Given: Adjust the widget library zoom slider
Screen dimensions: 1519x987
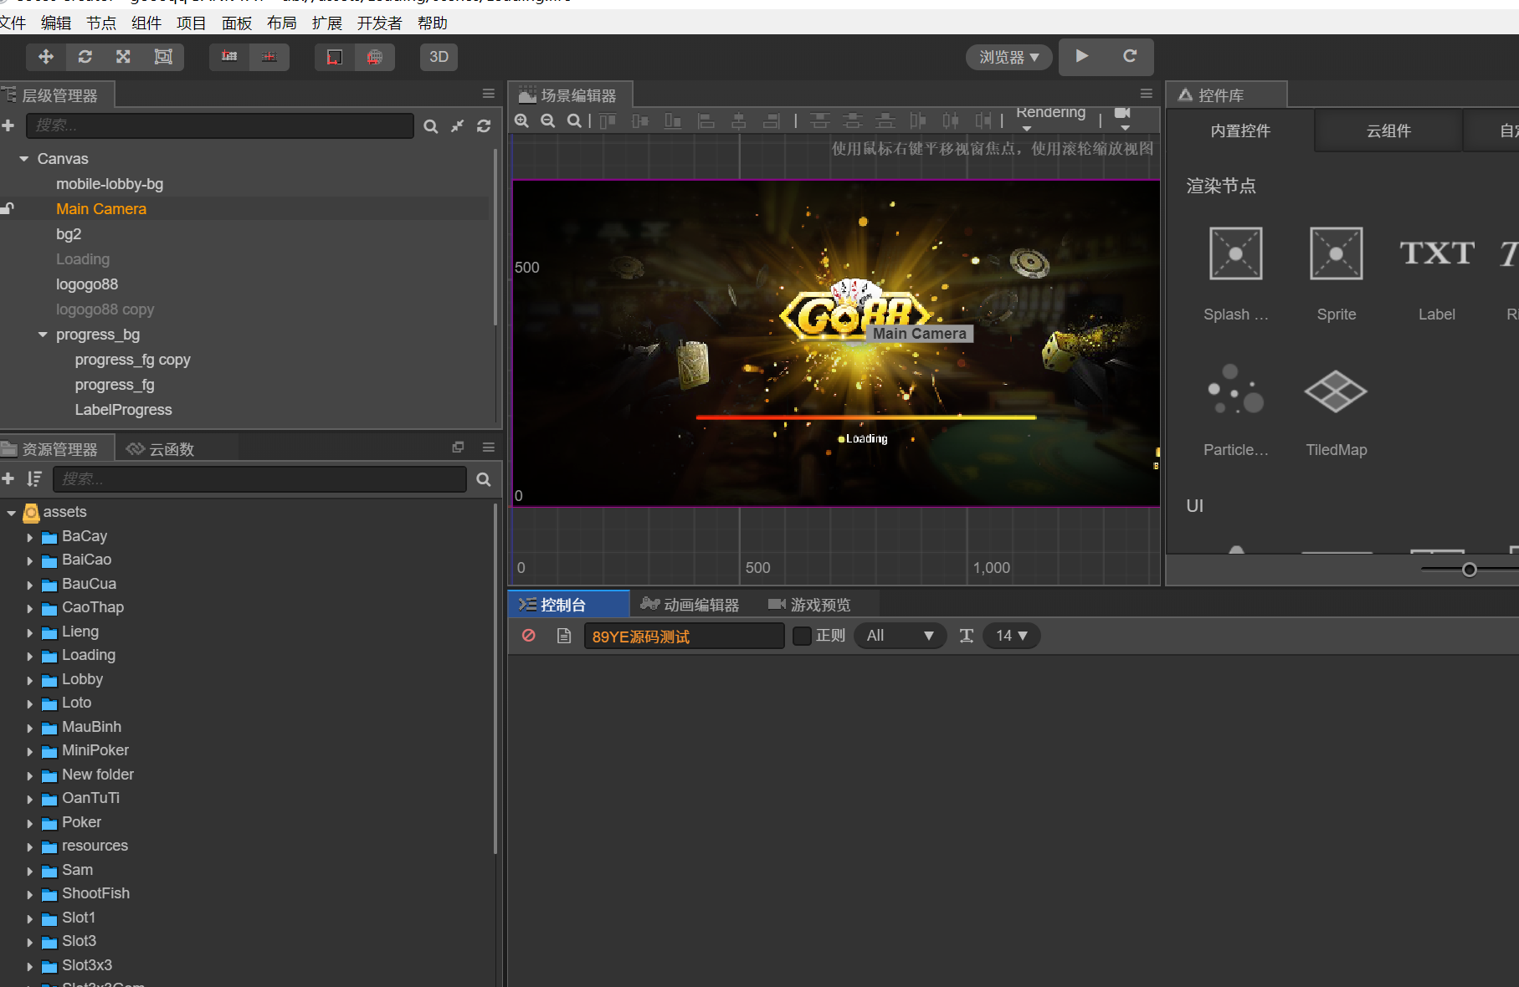Looking at the screenshot, I should click(1469, 570).
